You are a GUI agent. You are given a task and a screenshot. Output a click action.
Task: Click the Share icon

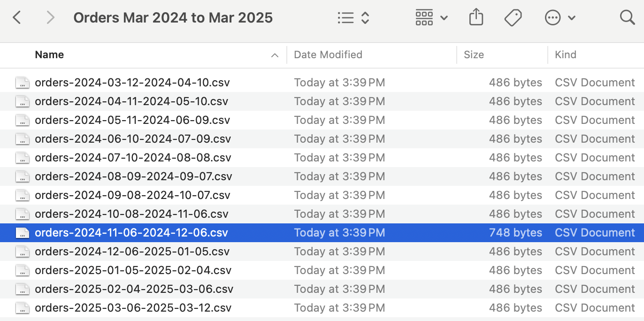[x=476, y=18]
